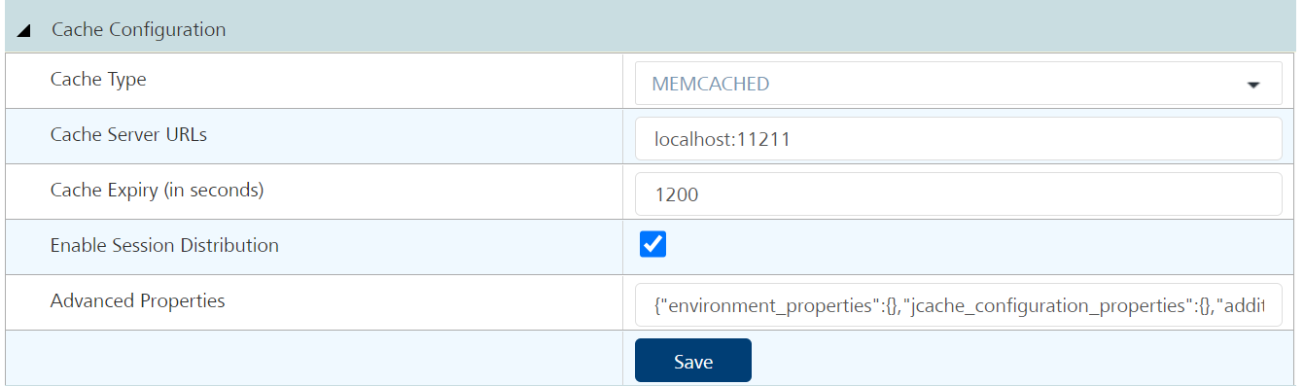This screenshot has height=386, width=1304.
Task: Click the Cache Server URLs label
Action: (x=128, y=135)
